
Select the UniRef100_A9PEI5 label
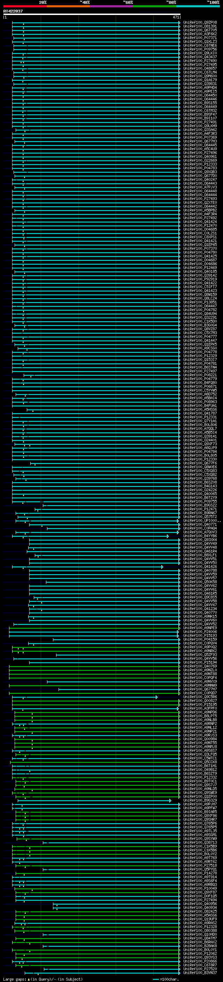pos(200,92)
